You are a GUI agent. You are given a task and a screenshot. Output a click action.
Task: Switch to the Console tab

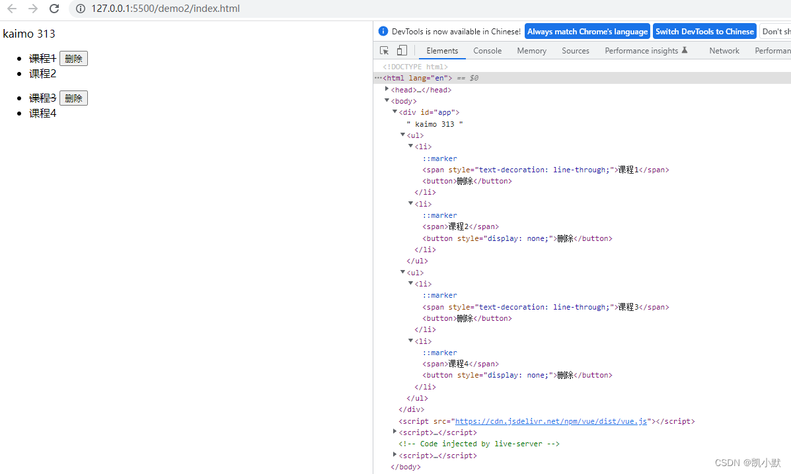click(x=487, y=50)
